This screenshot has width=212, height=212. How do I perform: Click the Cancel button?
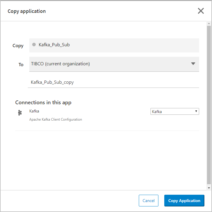148,201
